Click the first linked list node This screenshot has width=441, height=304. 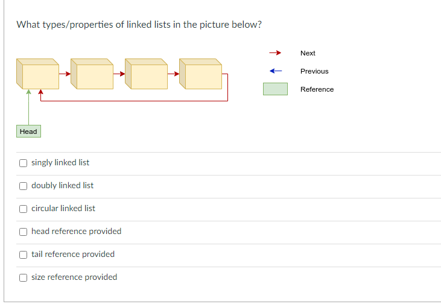(x=37, y=74)
